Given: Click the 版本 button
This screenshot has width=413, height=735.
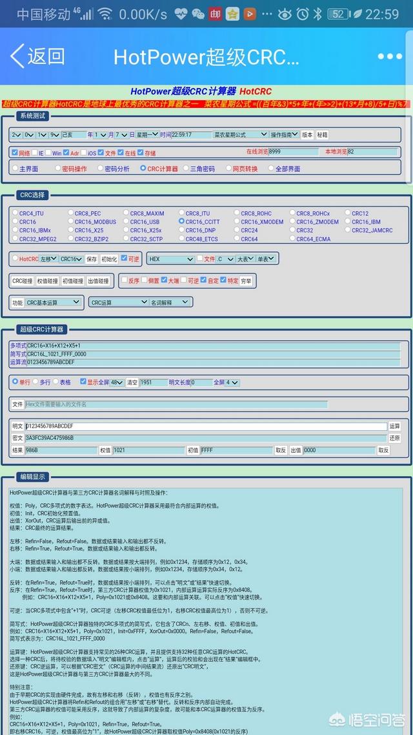Looking at the screenshot, I should click(x=307, y=134).
